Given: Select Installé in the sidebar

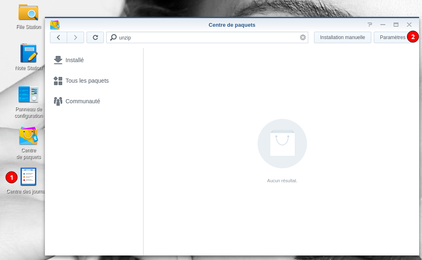Looking at the screenshot, I should coord(75,60).
